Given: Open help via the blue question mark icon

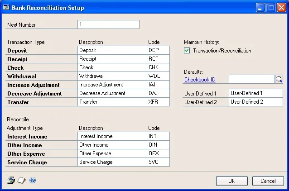Looking at the screenshot, I should (33, 180).
